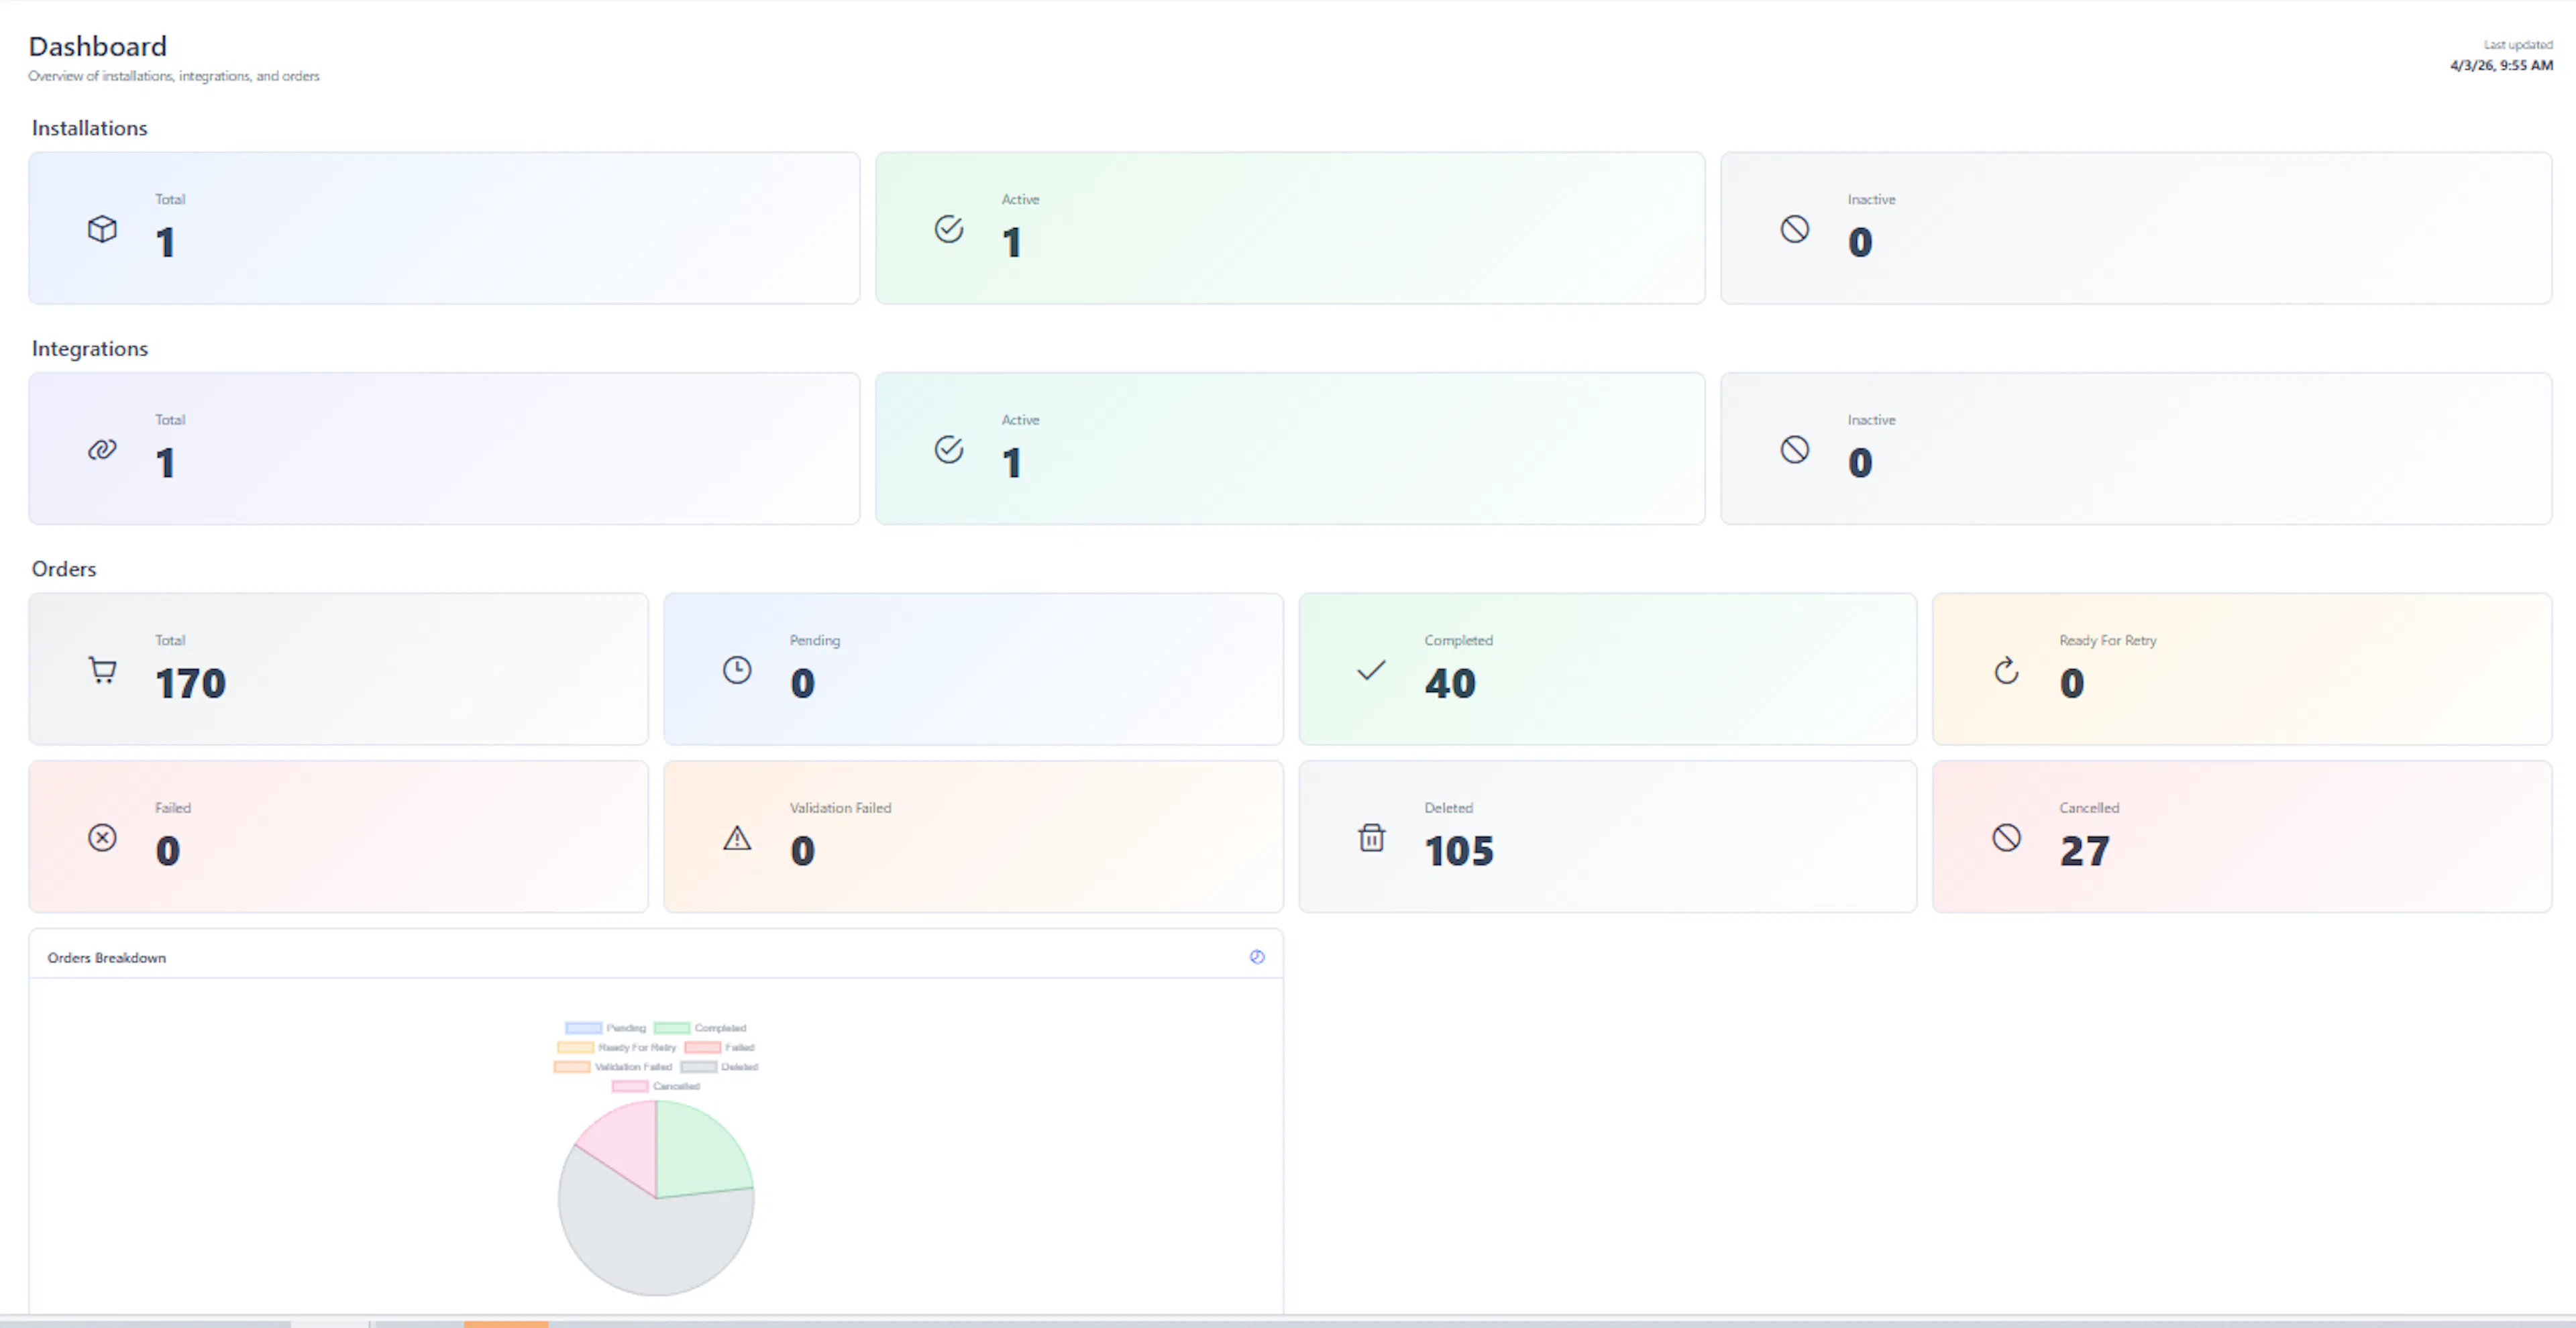Click the 'Last updated' label
This screenshot has height=1328, width=2576.
point(2518,45)
